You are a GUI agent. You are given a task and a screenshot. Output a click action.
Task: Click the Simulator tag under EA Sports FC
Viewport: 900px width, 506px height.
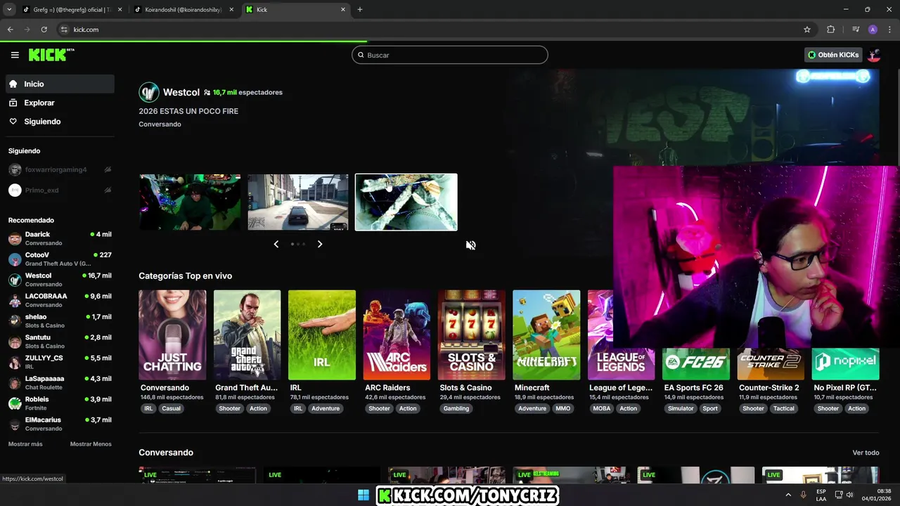pos(681,408)
